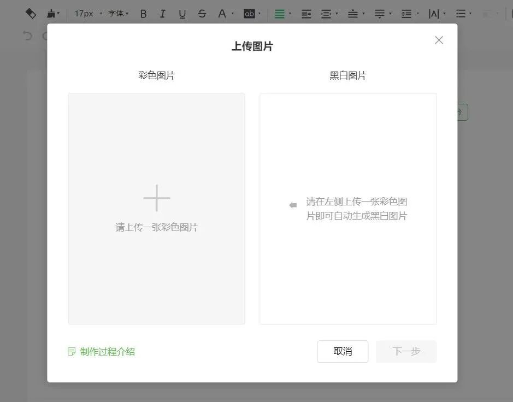
Task: Click the 取消 button
Action: click(343, 351)
